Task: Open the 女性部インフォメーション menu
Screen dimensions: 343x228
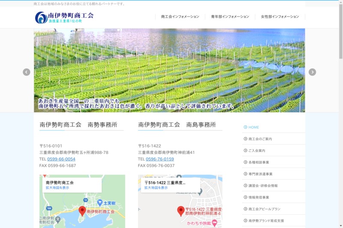Action: point(280,17)
